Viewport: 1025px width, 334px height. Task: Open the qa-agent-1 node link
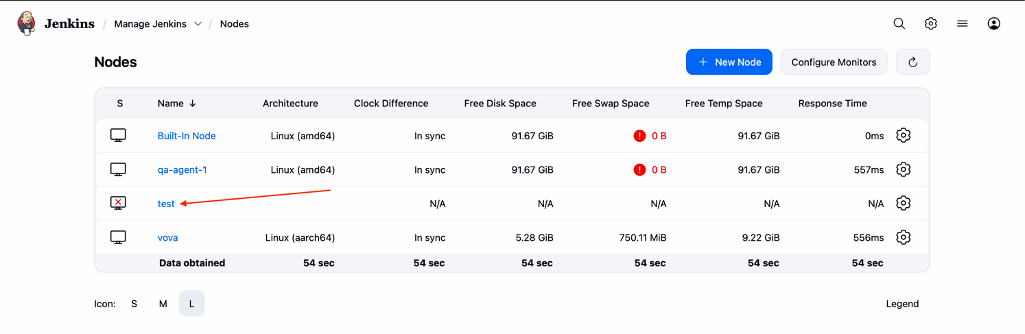click(182, 169)
